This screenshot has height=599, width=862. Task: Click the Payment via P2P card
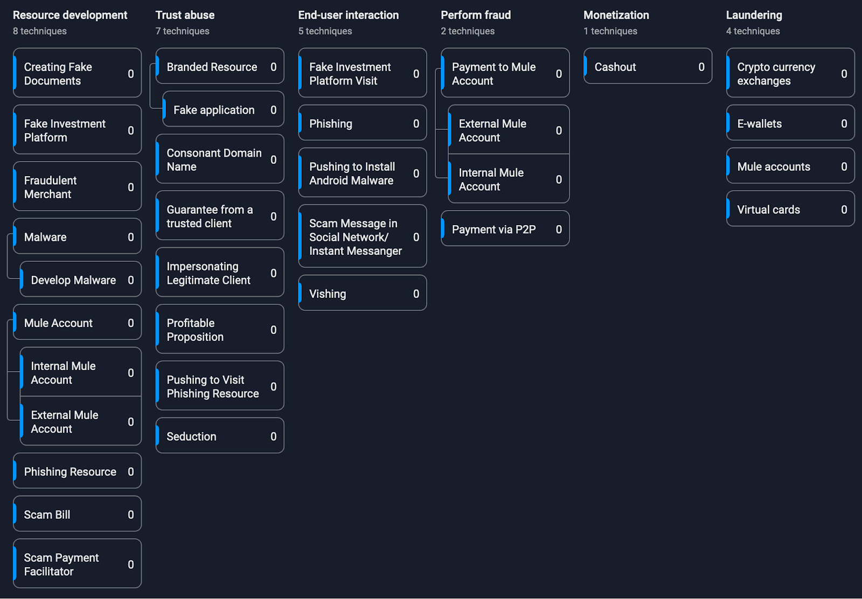pyautogui.click(x=505, y=229)
